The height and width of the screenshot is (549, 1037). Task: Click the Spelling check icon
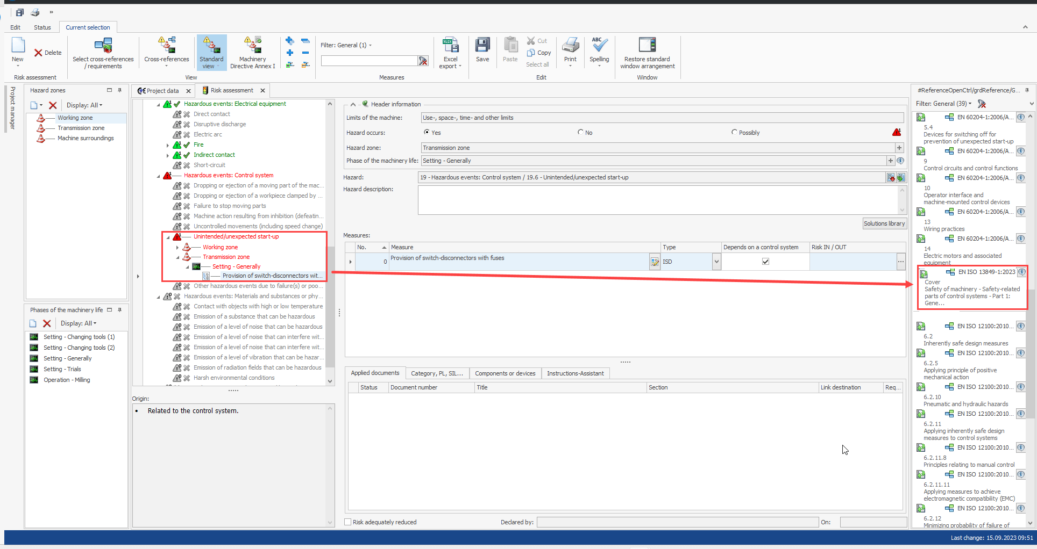click(x=599, y=46)
